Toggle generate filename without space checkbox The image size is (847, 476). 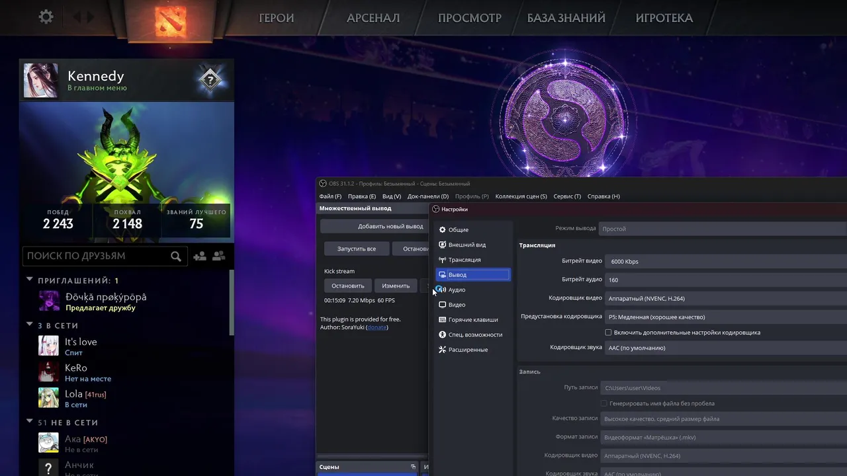click(603, 403)
